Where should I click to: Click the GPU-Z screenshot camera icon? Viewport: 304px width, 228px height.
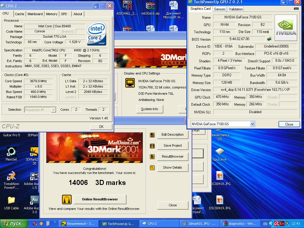[x=296, y=9]
